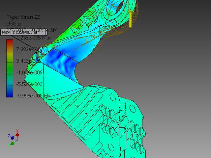211x158 pixels.
Task: Click the 'Max: 1.235e-005 ul' probe label
Action: point(24,32)
